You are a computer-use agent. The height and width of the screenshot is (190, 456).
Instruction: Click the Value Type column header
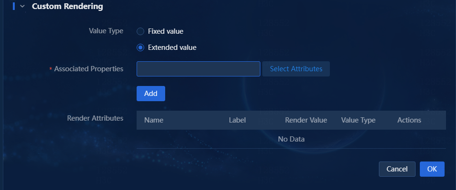(x=358, y=120)
